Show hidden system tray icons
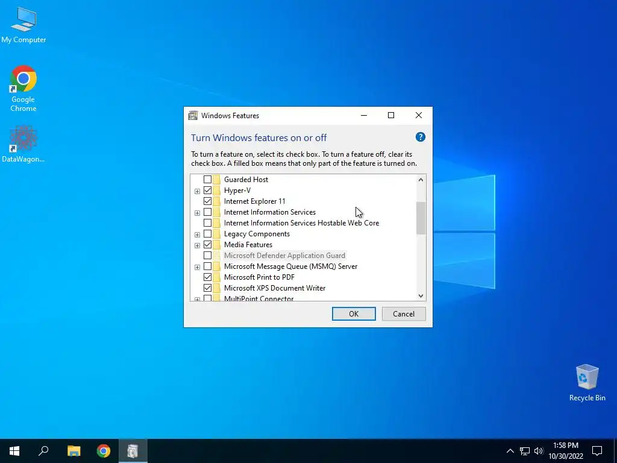Screen dimensions: 617x463 [510, 451]
